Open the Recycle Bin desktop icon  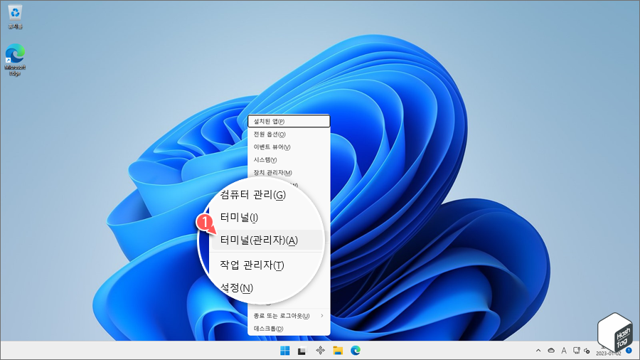click(x=15, y=17)
